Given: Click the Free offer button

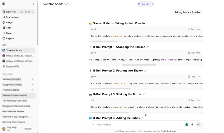Looking at the screenshot, I should click(144, 4).
